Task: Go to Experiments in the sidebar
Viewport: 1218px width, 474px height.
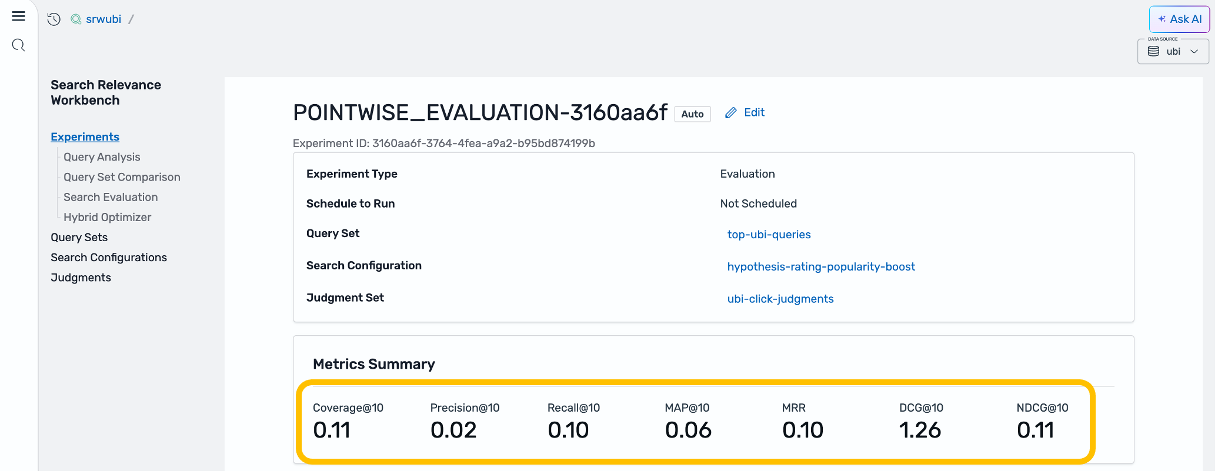Action: coord(85,137)
